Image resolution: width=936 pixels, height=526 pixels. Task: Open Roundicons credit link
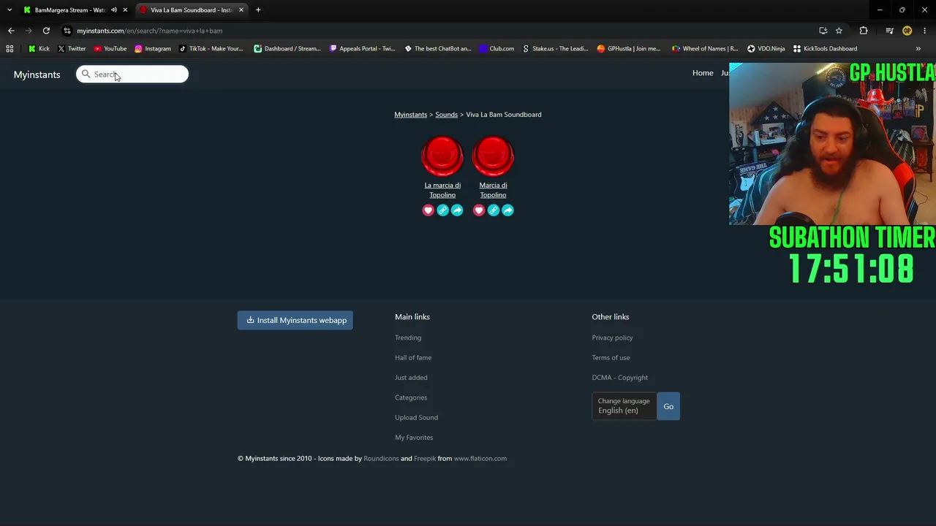coord(381,459)
